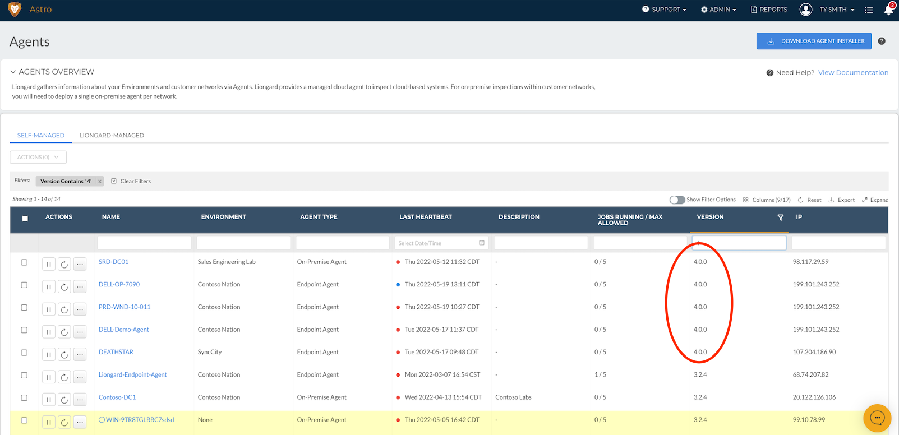Restart the DEATHSTAR agent
The image size is (899, 435).
(x=64, y=354)
